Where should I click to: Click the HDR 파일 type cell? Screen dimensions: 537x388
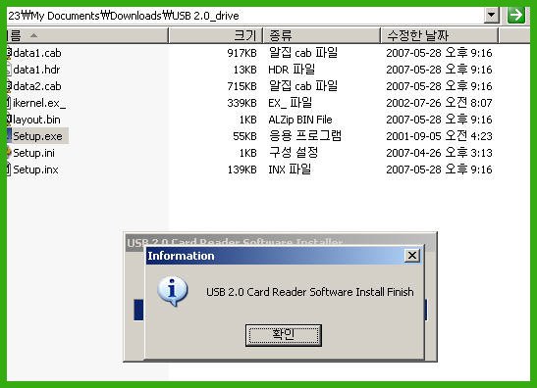click(x=292, y=70)
